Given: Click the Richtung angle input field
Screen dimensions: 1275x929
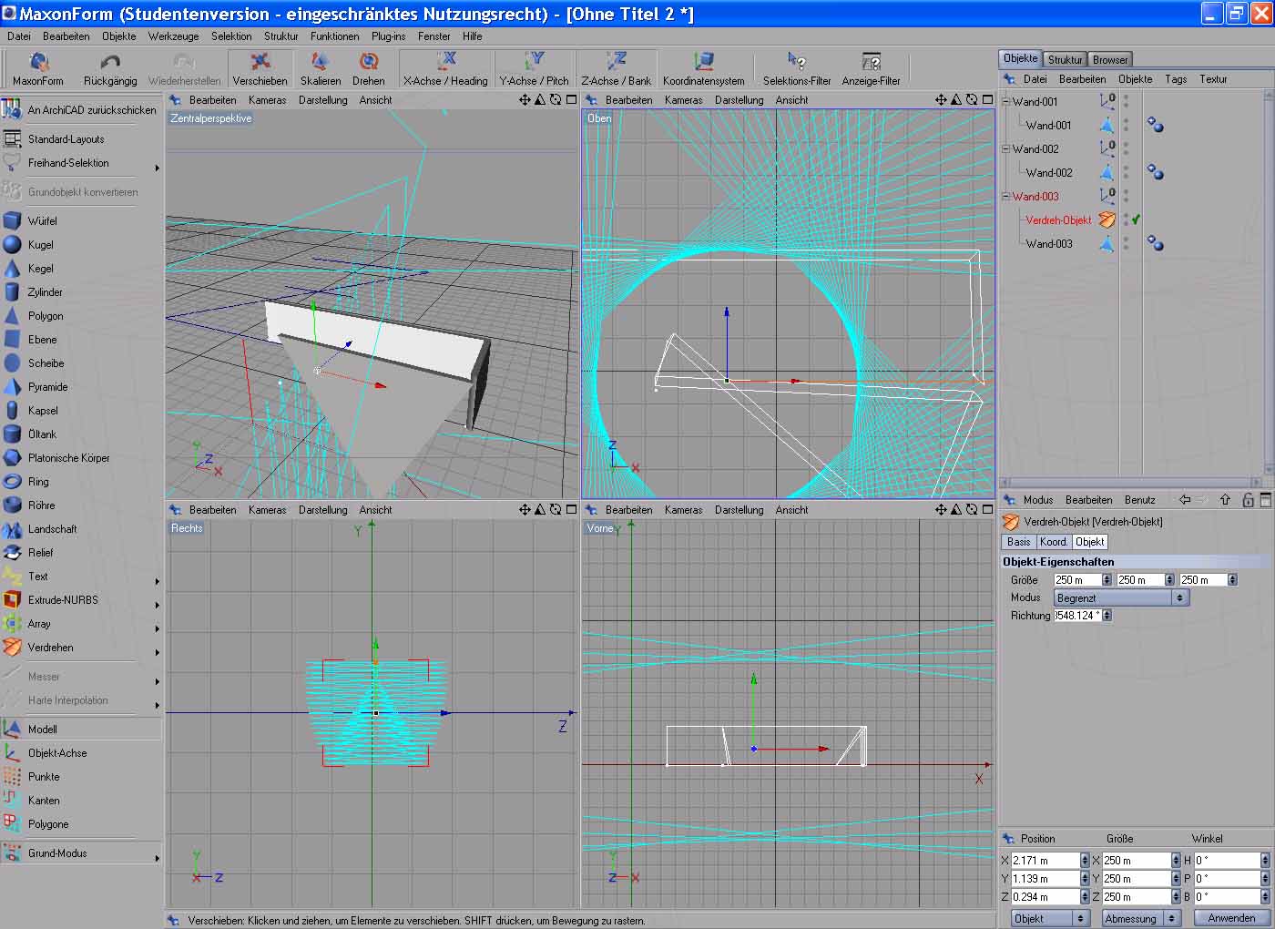Looking at the screenshot, I should (x=1077, y=616).
